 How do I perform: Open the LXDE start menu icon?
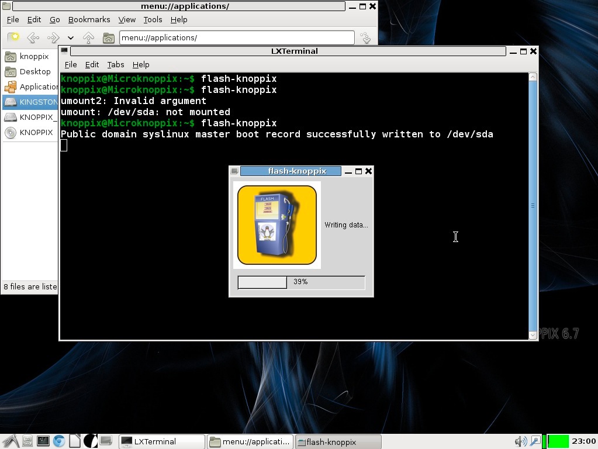tap(11, 441)
